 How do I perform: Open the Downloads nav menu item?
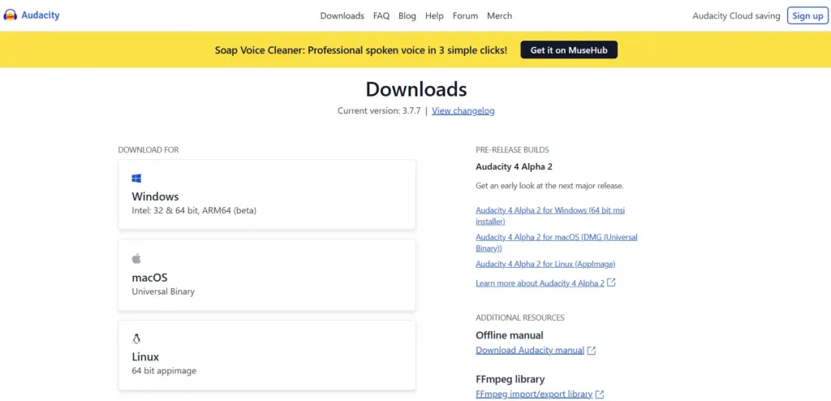(x=342, y=15)
